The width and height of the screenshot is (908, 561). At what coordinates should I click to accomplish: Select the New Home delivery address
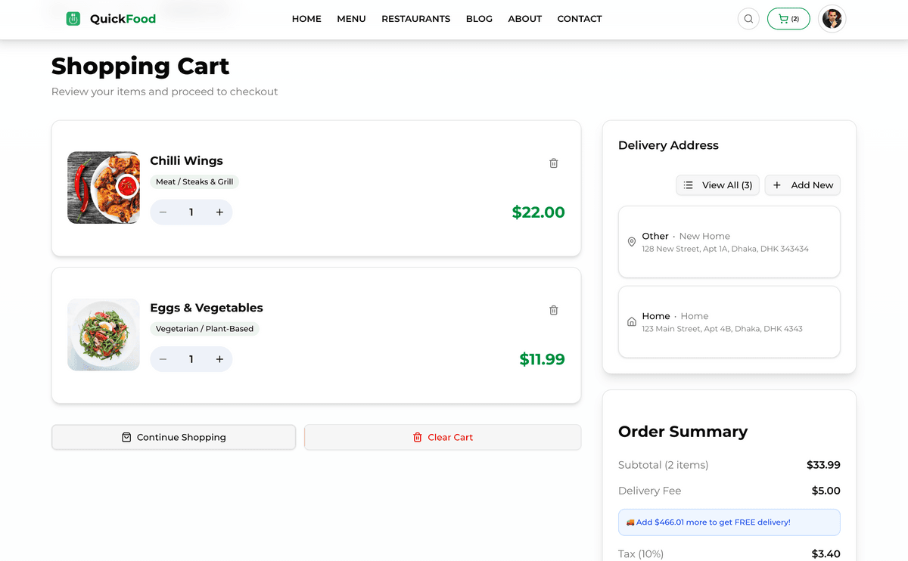point(729,242)
